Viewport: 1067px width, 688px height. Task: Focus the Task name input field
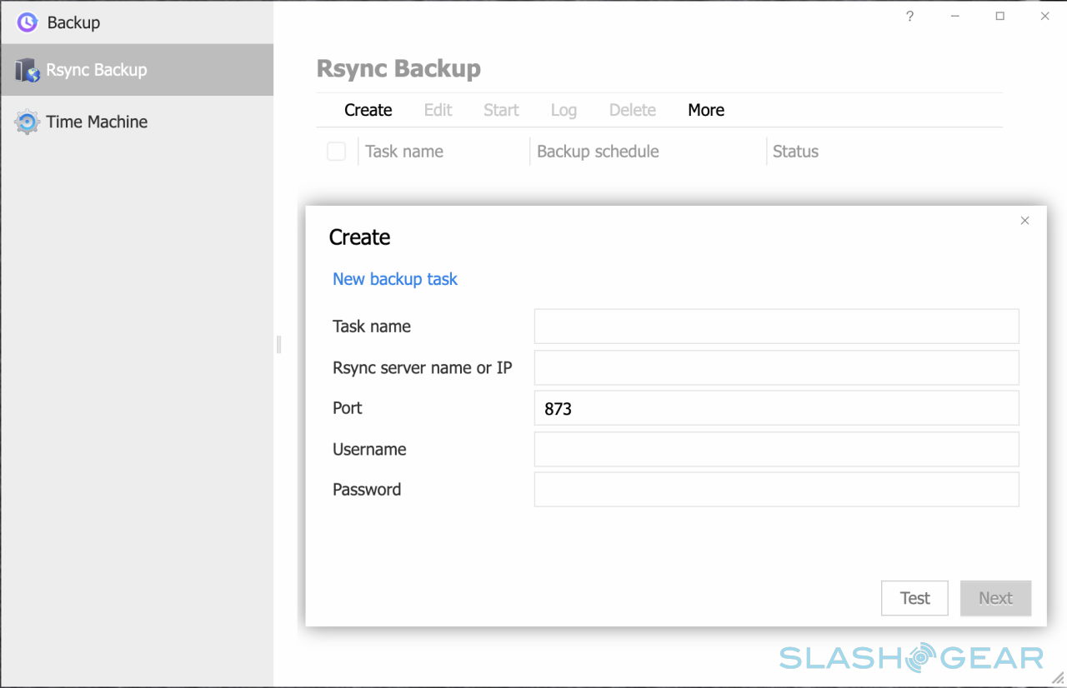pyautogui.click(x=776, y=327)
